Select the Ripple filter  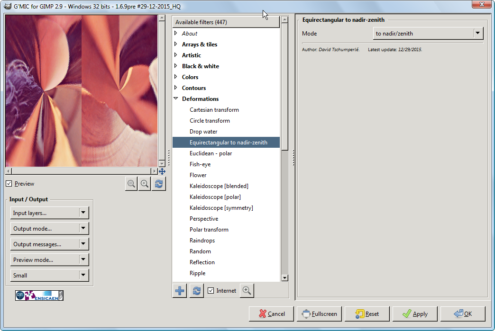tap(226, 273)
